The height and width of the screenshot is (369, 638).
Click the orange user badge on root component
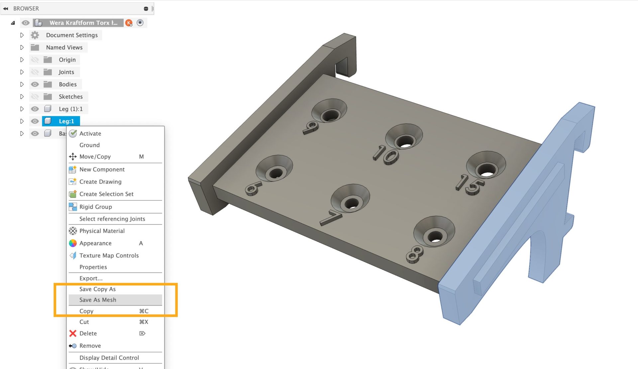(129, 23)
